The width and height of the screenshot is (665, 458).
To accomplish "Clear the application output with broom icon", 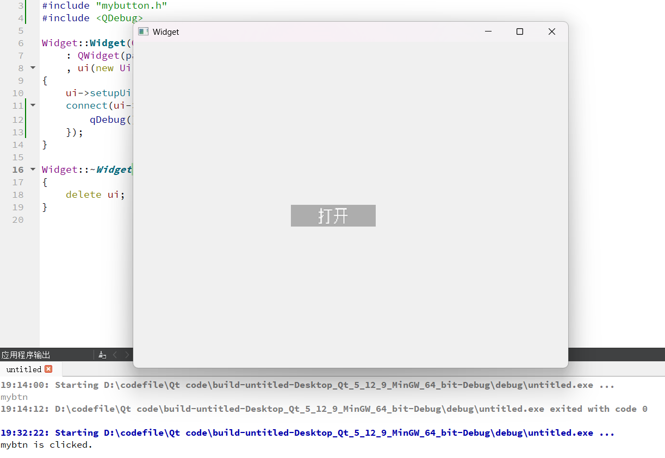I will coord(102,355).
